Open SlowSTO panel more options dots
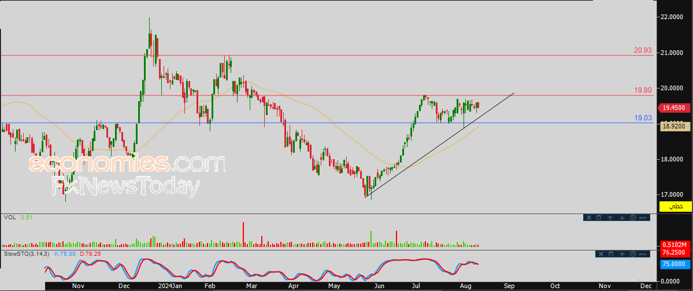The height and width of the screenshot is (291, 693). [644, 254]
